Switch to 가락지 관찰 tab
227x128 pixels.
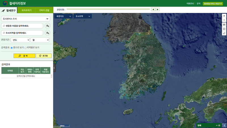44,10
